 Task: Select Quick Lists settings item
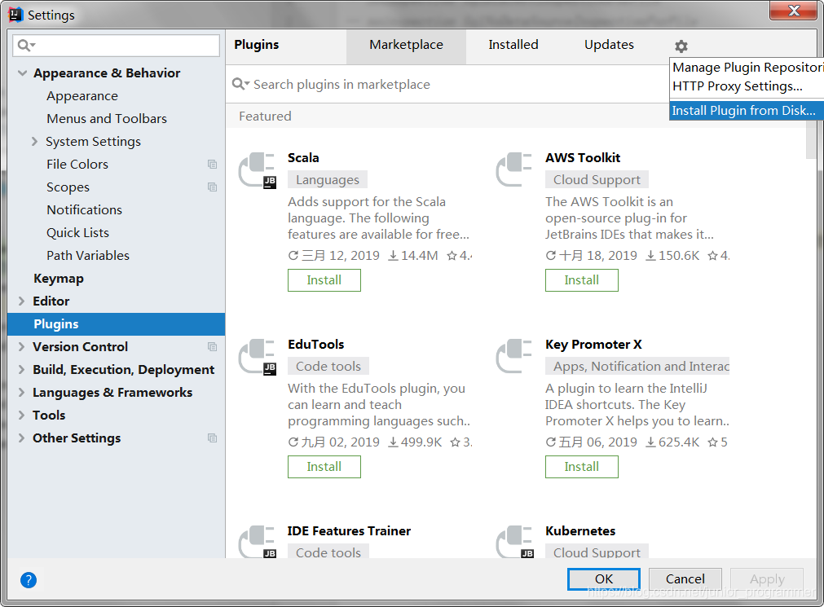[x=77, y=233]
